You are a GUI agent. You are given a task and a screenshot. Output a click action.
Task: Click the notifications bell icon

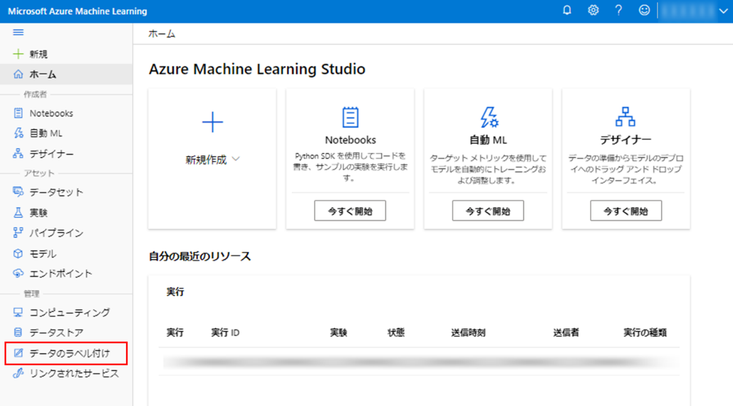pyautogui.click(x=567, y=10)
